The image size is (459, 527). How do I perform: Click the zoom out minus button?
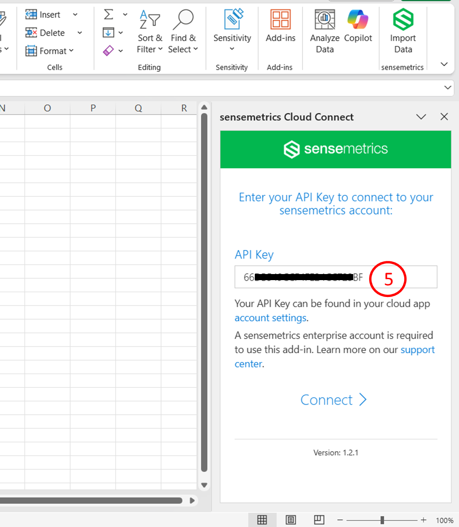click(340, 520)
